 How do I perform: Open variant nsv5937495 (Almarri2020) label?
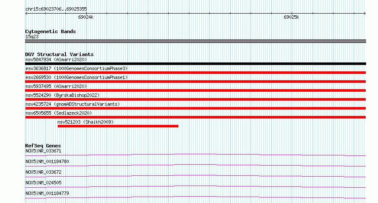click(x=56, y=86)
